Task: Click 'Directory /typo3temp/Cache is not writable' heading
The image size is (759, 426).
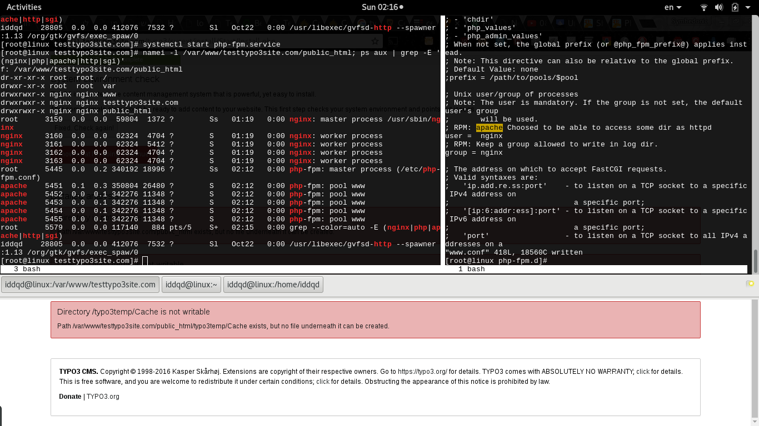Action: point(133,312)
